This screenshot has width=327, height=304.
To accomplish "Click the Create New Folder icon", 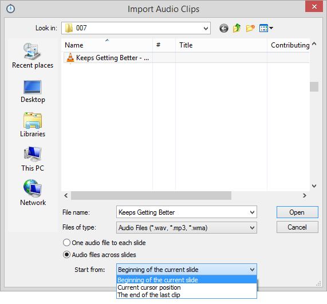I will coord(250,28).
